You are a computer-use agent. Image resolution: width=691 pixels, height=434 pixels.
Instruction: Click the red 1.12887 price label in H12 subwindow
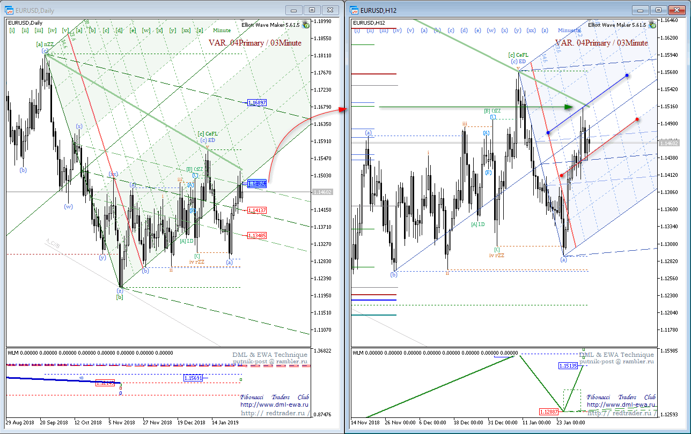point(549,411)
